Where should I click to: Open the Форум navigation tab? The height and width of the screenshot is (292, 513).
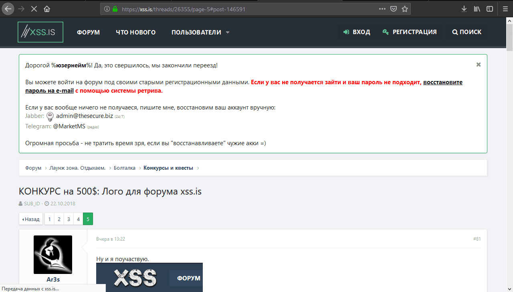[89, 32]
